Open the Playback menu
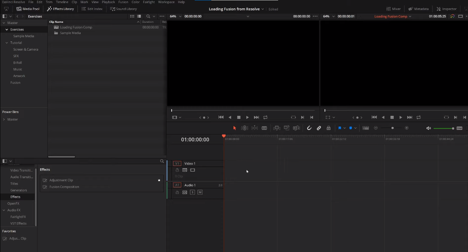The width and height of the screenshot is (468, 252). click(108, 2)
